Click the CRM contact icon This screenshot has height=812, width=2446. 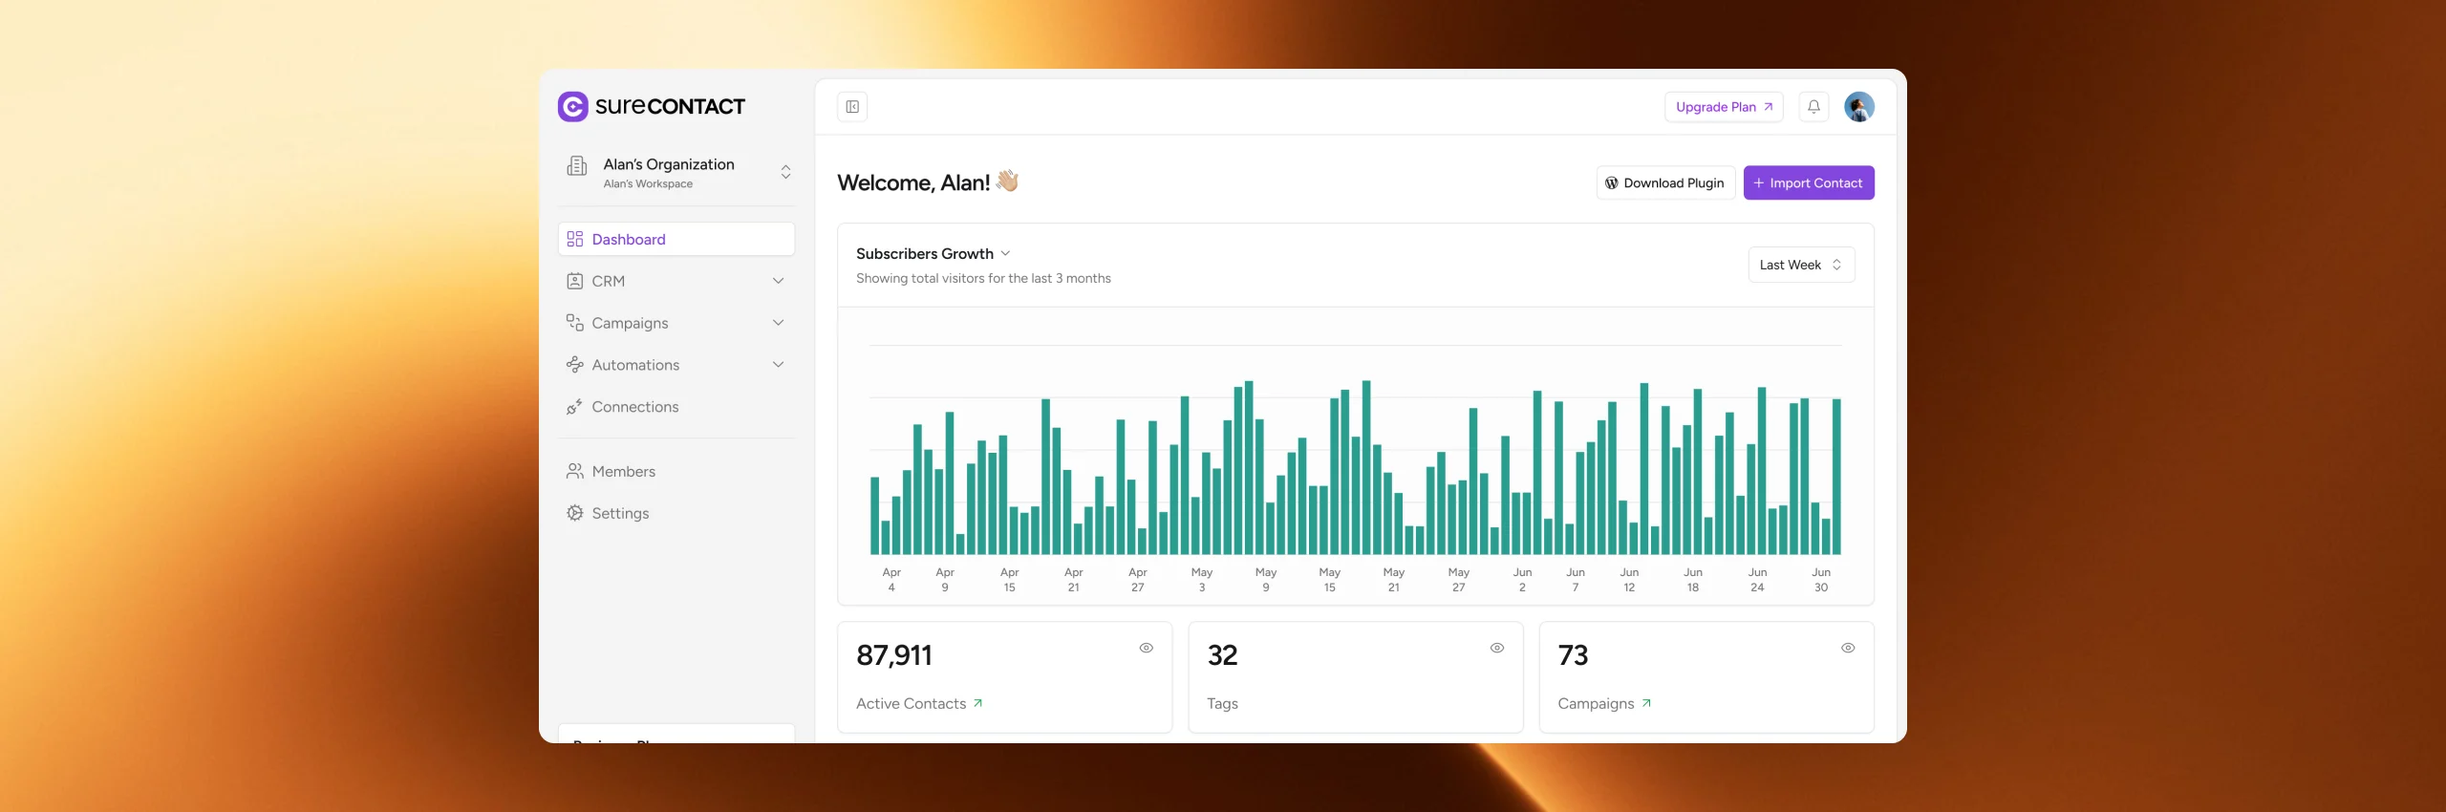[575, 281]
